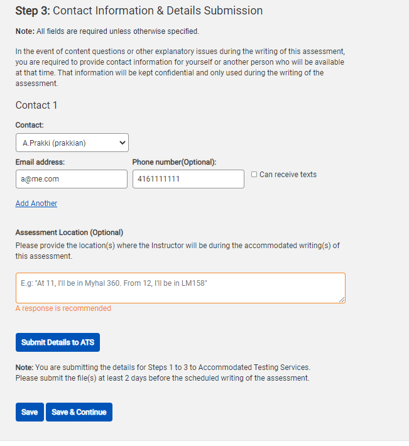Click inside the Assessment Location text area
The height and width of the screenshot is (446, 409).
tap(180, 288)
